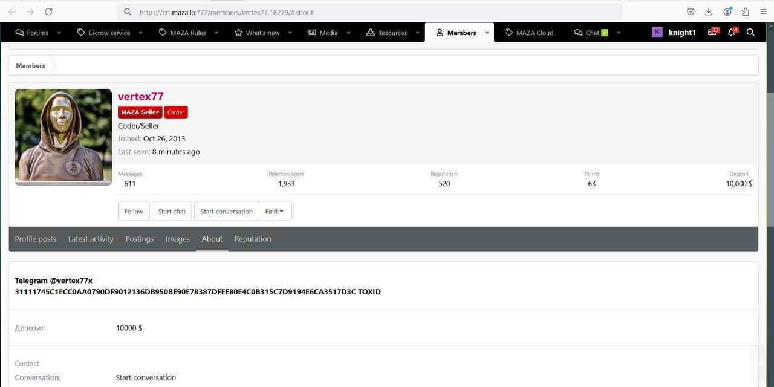Click the vertex77 profile avatar

tap(63, 137)
